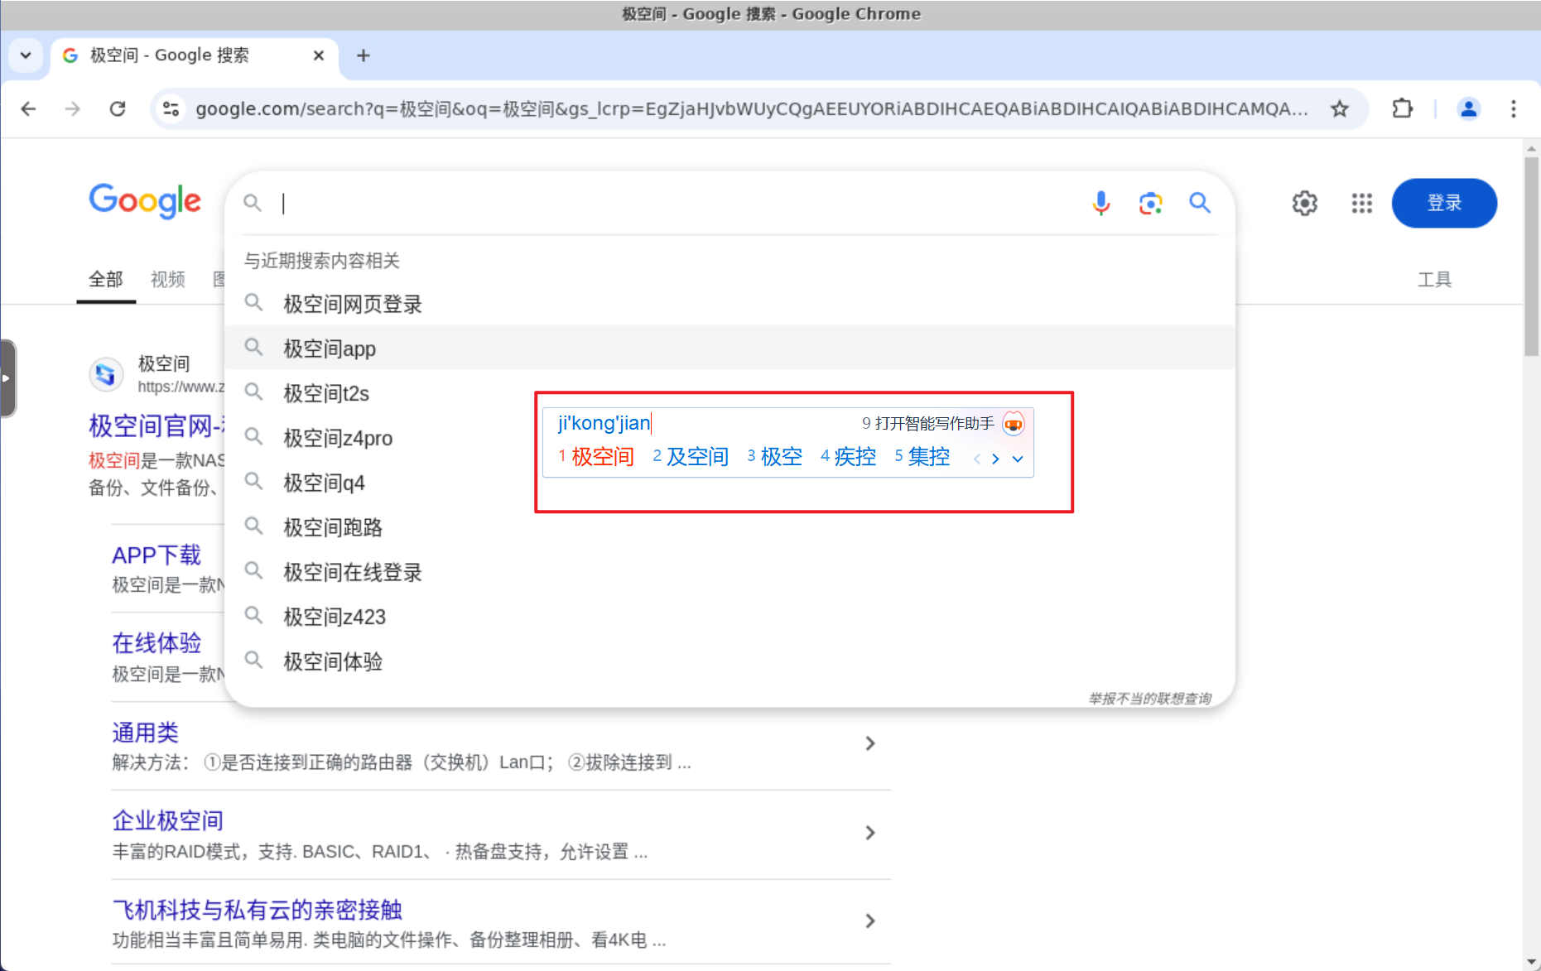Click the blue search magnifier button
Viewport: 1541px width, 971px height.
(1200, 203)
